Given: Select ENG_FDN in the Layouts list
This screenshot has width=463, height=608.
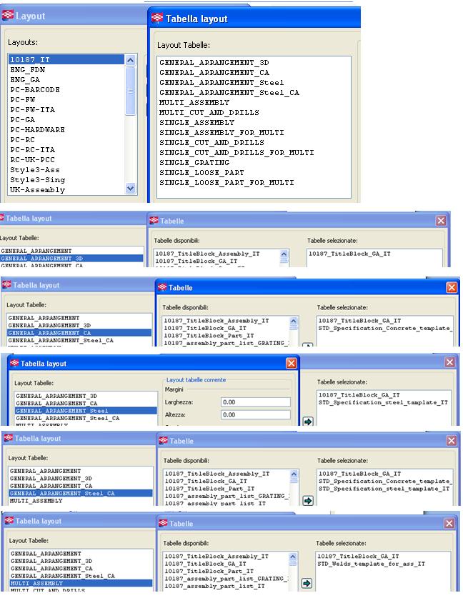Looking at the screenshot, I should (28, 70).
